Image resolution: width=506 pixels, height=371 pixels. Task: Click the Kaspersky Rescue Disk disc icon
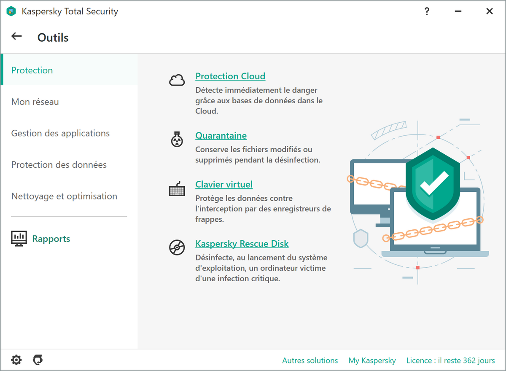[177, 247]
